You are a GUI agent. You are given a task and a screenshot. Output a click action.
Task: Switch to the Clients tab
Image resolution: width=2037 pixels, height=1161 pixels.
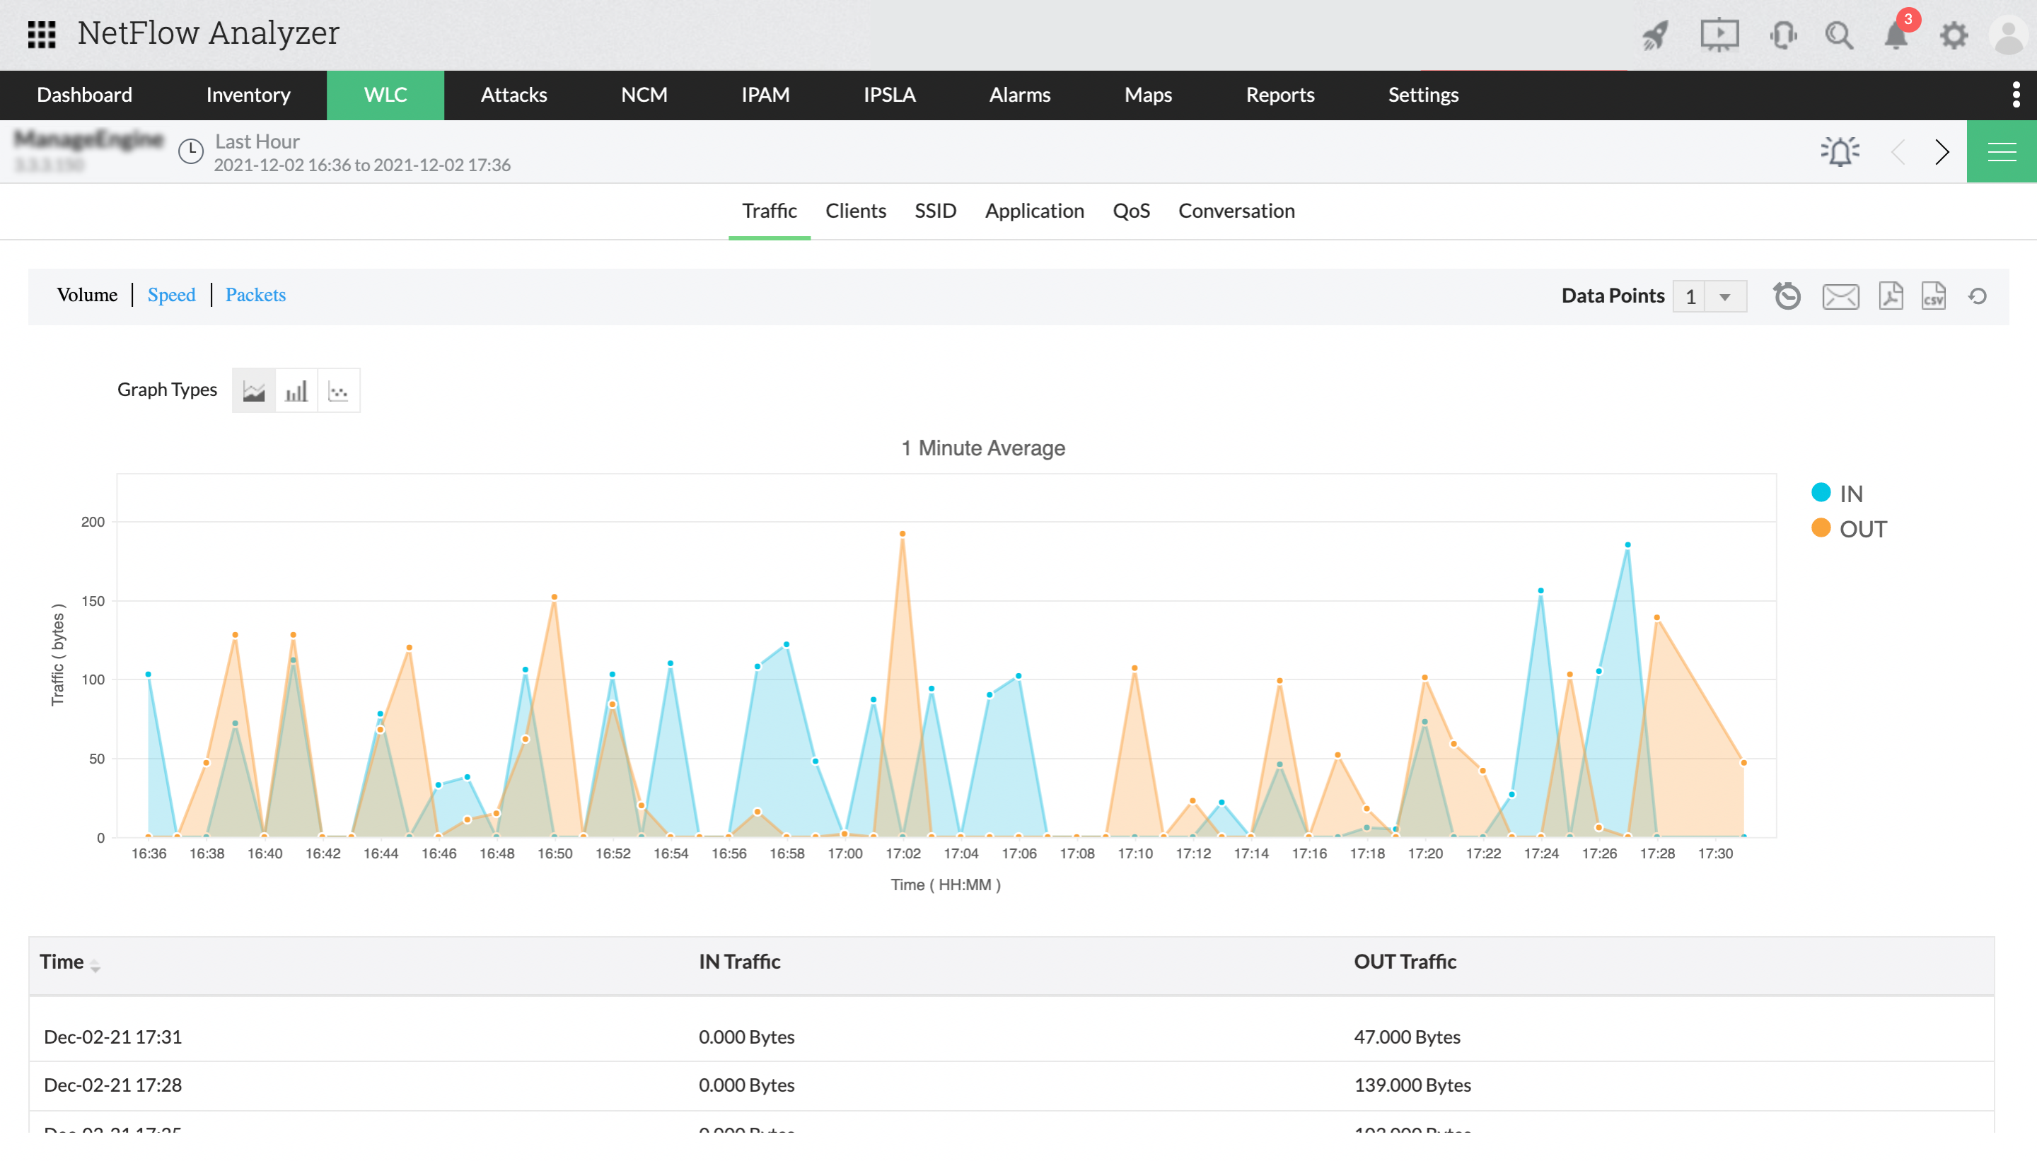point(855,211)
